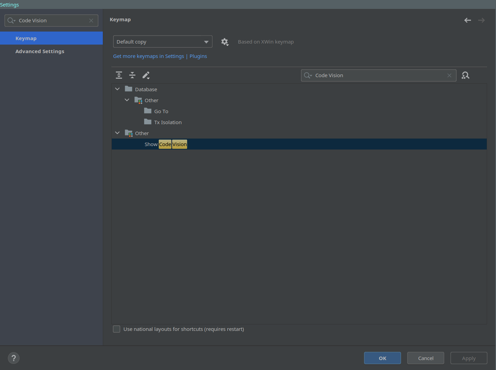The height and width of the screenshot is (370, 496).
Task: Collapse the top-level Other tree node
Action: click(x=117, y=133)
